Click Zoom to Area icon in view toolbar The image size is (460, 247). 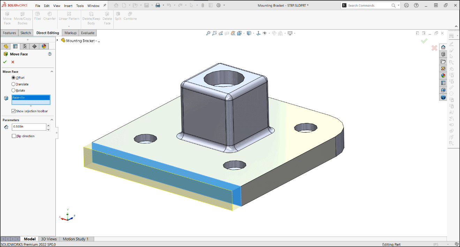click(x=214, y=33)
